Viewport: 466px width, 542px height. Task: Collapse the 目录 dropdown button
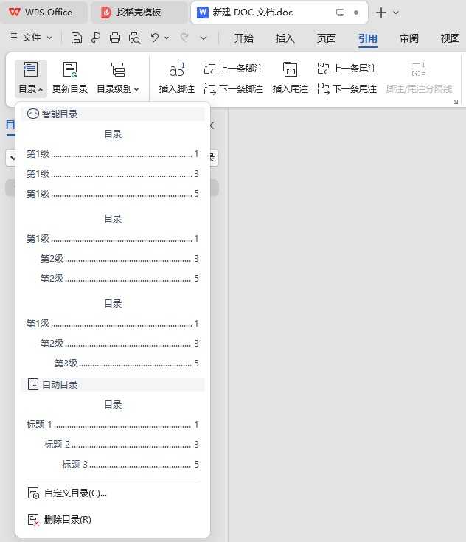coord(30,78)
